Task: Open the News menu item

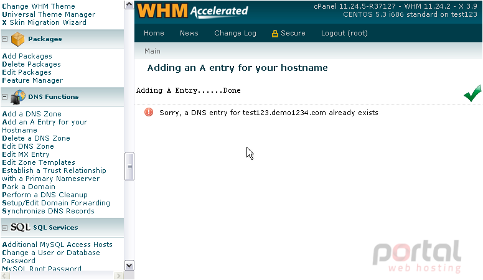Action: coord(189,33)
